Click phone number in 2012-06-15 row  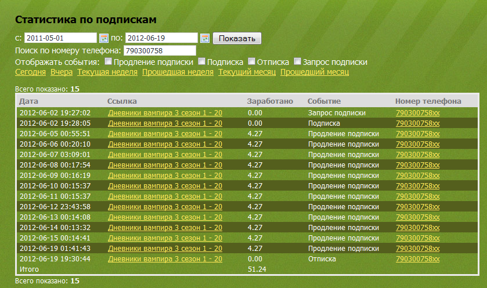point(418,238)
